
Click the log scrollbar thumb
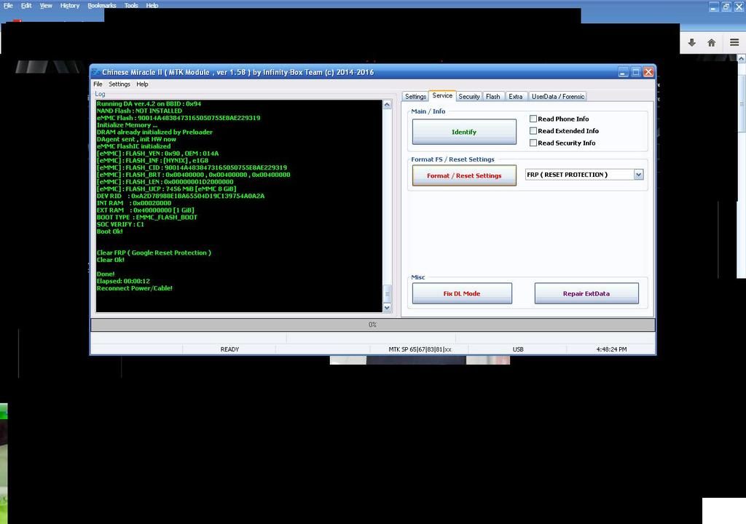click(387, 293)
